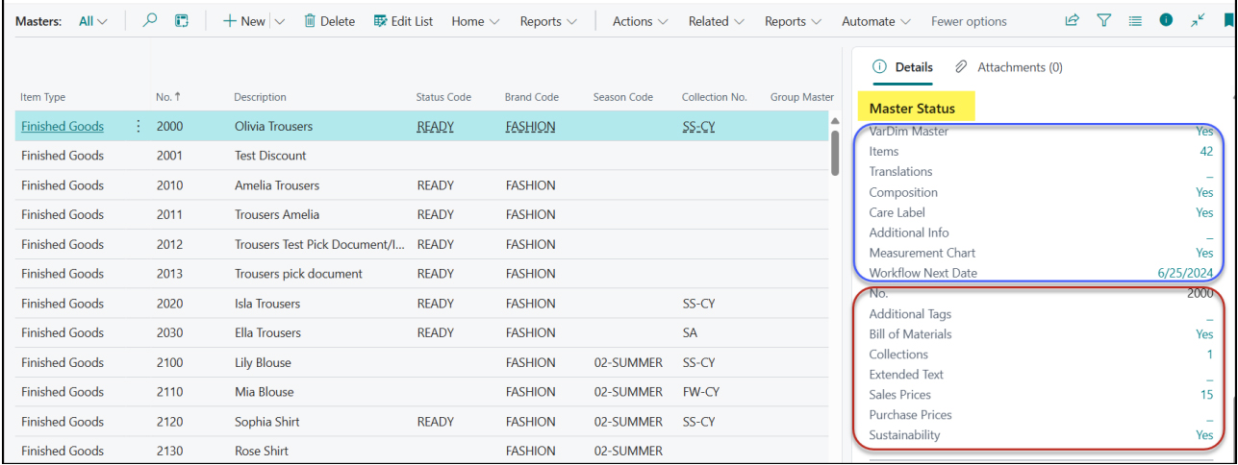Image resolution: width=1238 pixels, height=465 pixels.
Task: Expand the Automate menu
Action: (874, 21)
